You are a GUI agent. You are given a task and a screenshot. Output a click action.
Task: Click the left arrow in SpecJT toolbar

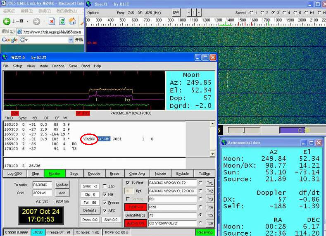tap(189, 13)
